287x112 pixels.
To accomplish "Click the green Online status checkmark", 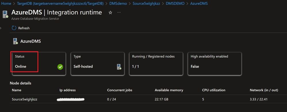I will tap(60, 67).
